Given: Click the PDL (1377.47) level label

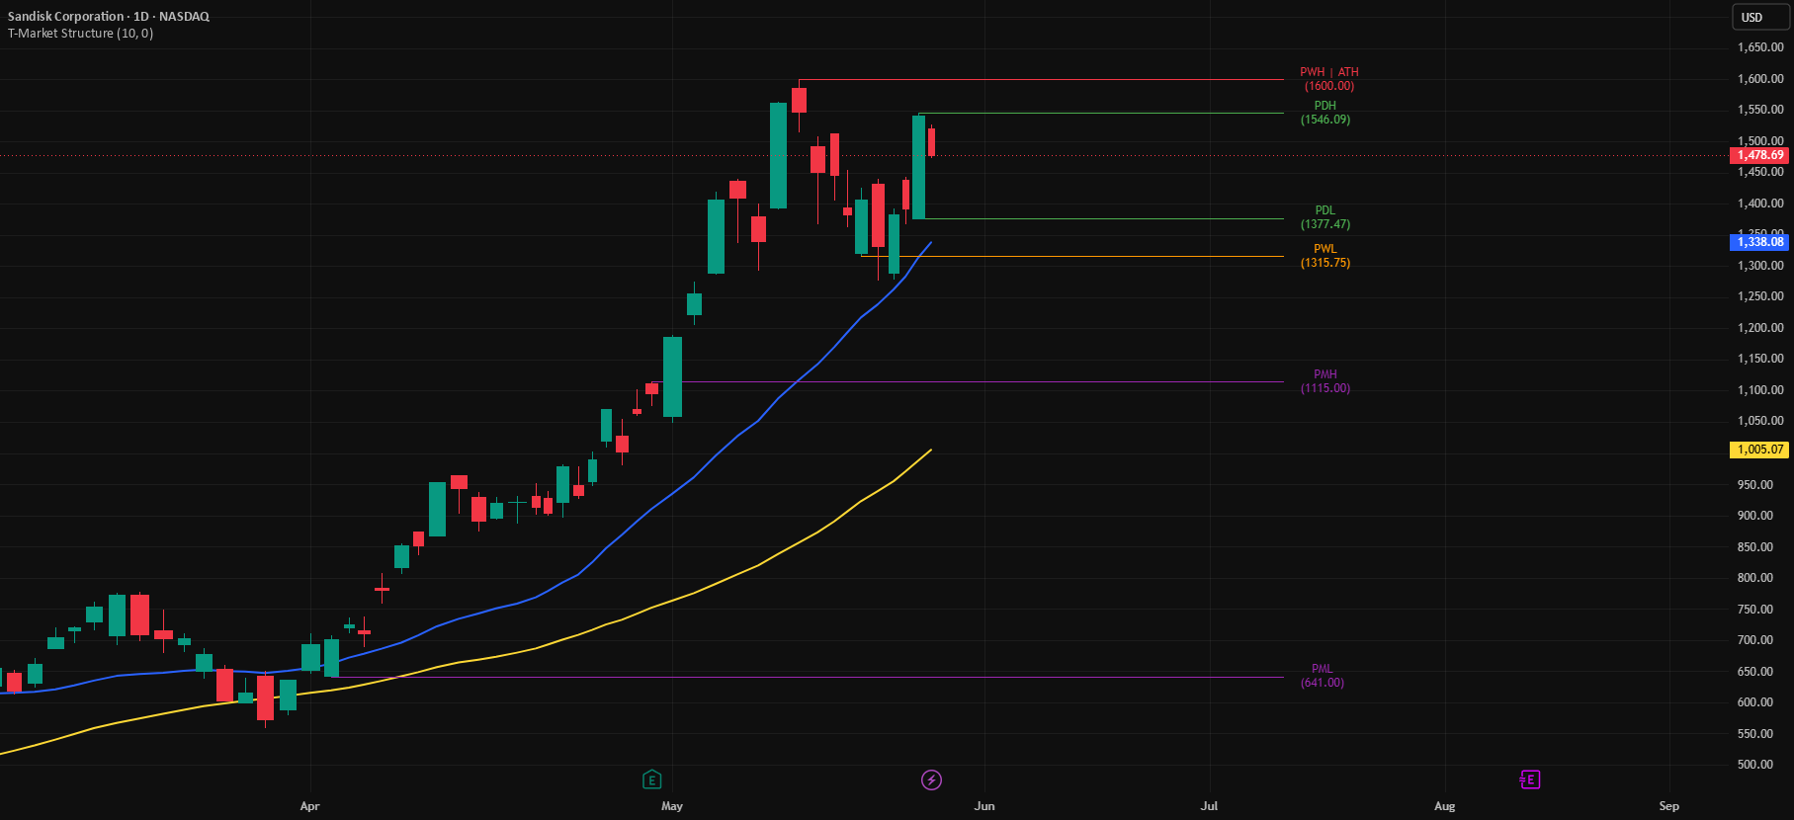Looking at the screenshot, I should pos(1324,217).
